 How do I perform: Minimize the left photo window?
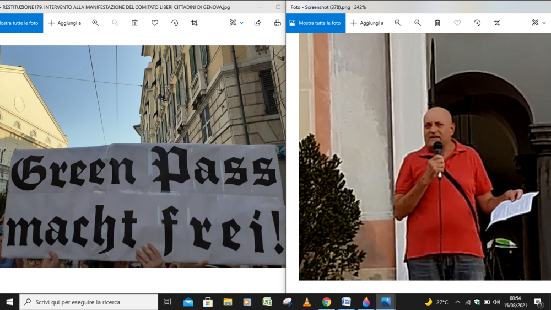click(260, 7)
